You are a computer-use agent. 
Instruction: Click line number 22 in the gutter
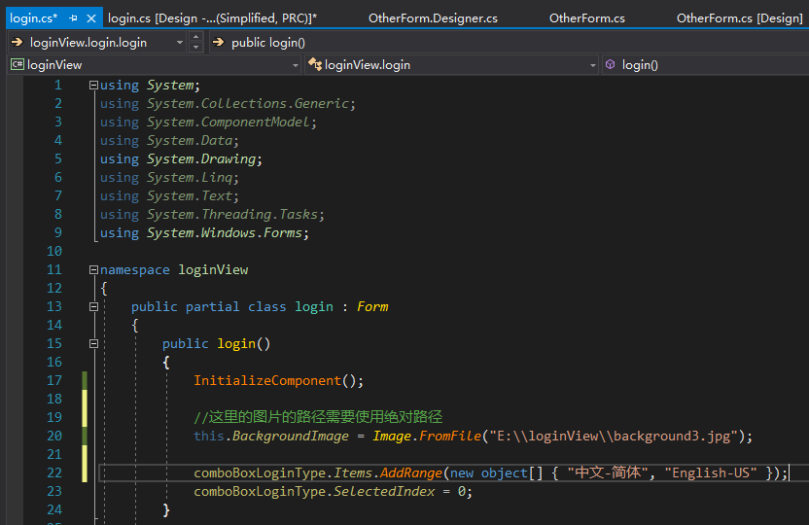tap(54, 472)
